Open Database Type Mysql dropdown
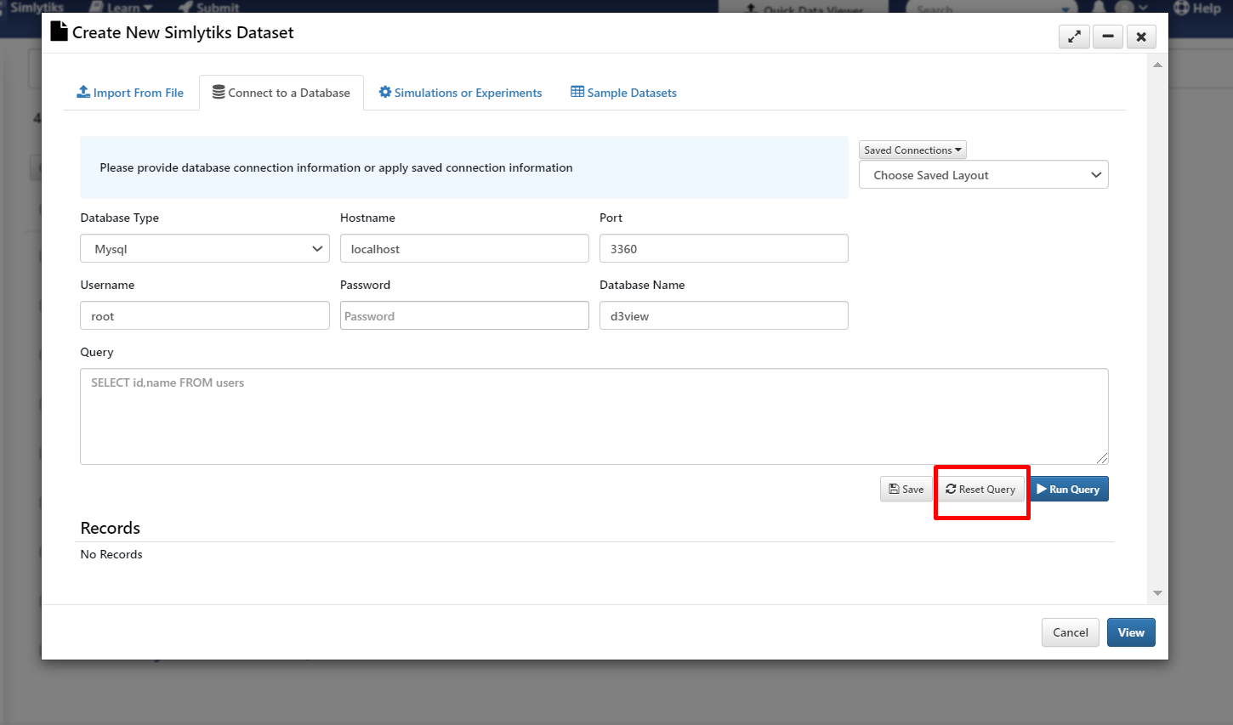 (205, 249)
